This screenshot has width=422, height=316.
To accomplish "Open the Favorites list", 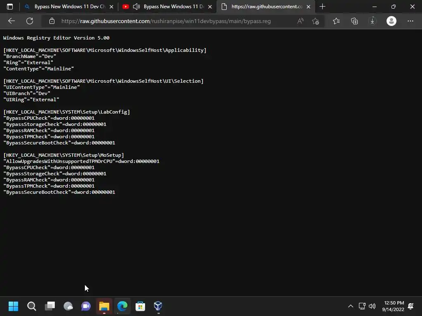I will (336, 21).
